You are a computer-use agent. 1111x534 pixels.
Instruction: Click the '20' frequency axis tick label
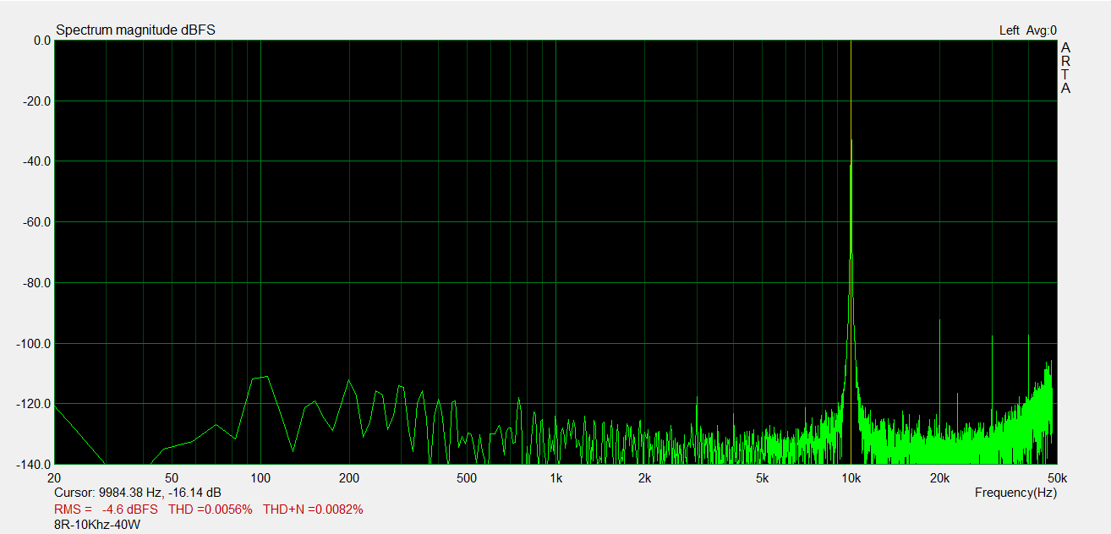click(55, 478)
